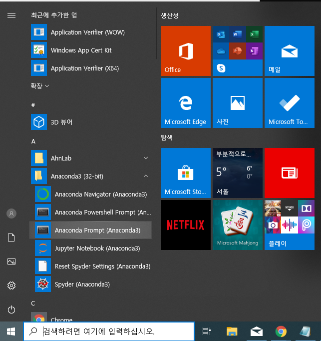321x341 pixels.
Task: Open the 서울 weather tile
Action: tap(238, 173)
